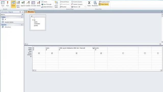Click the ID field in iif table box
Viewport: 163px width, 92px height.
click(x=35, y=20)
